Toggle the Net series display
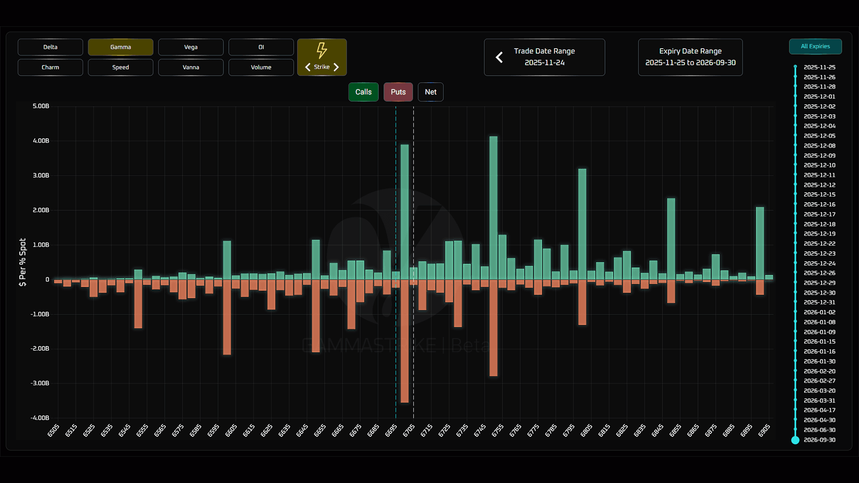859x483 pixels. [431, 92]
